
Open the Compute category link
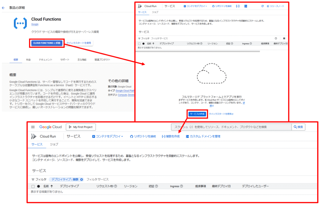(x=123, y=95)
